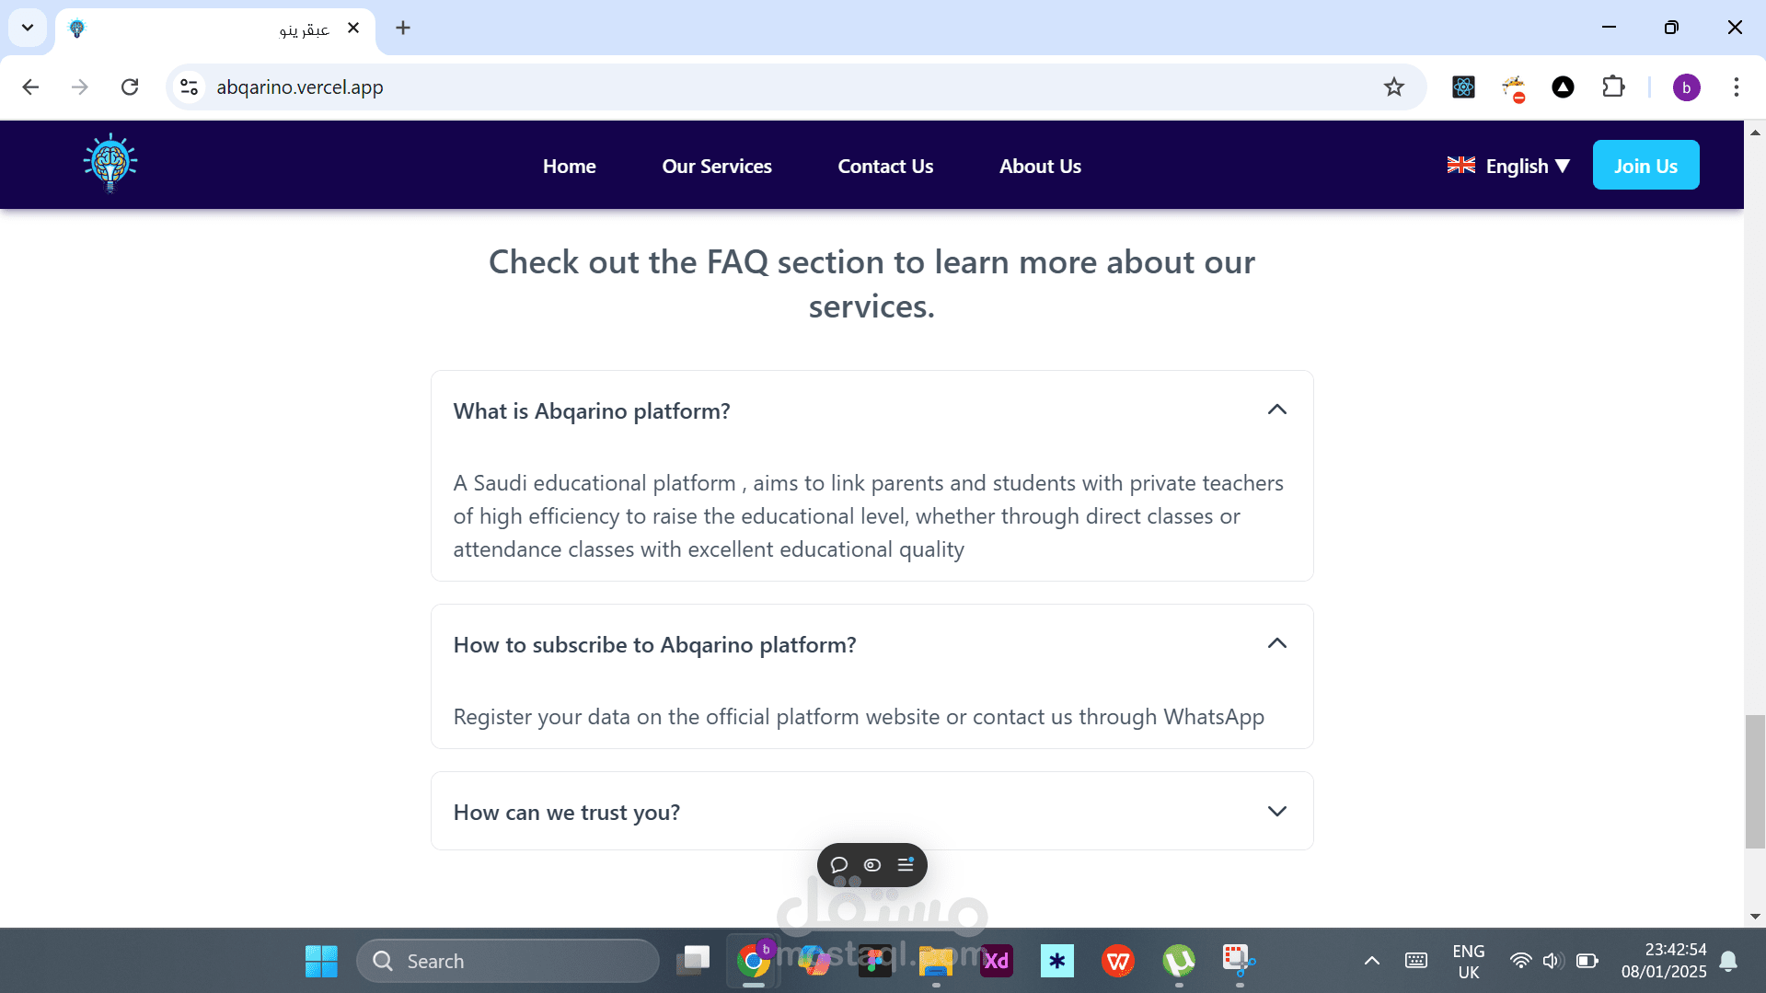
Task: Open the Figma taskbar app
Action: (x=874, y=961)
